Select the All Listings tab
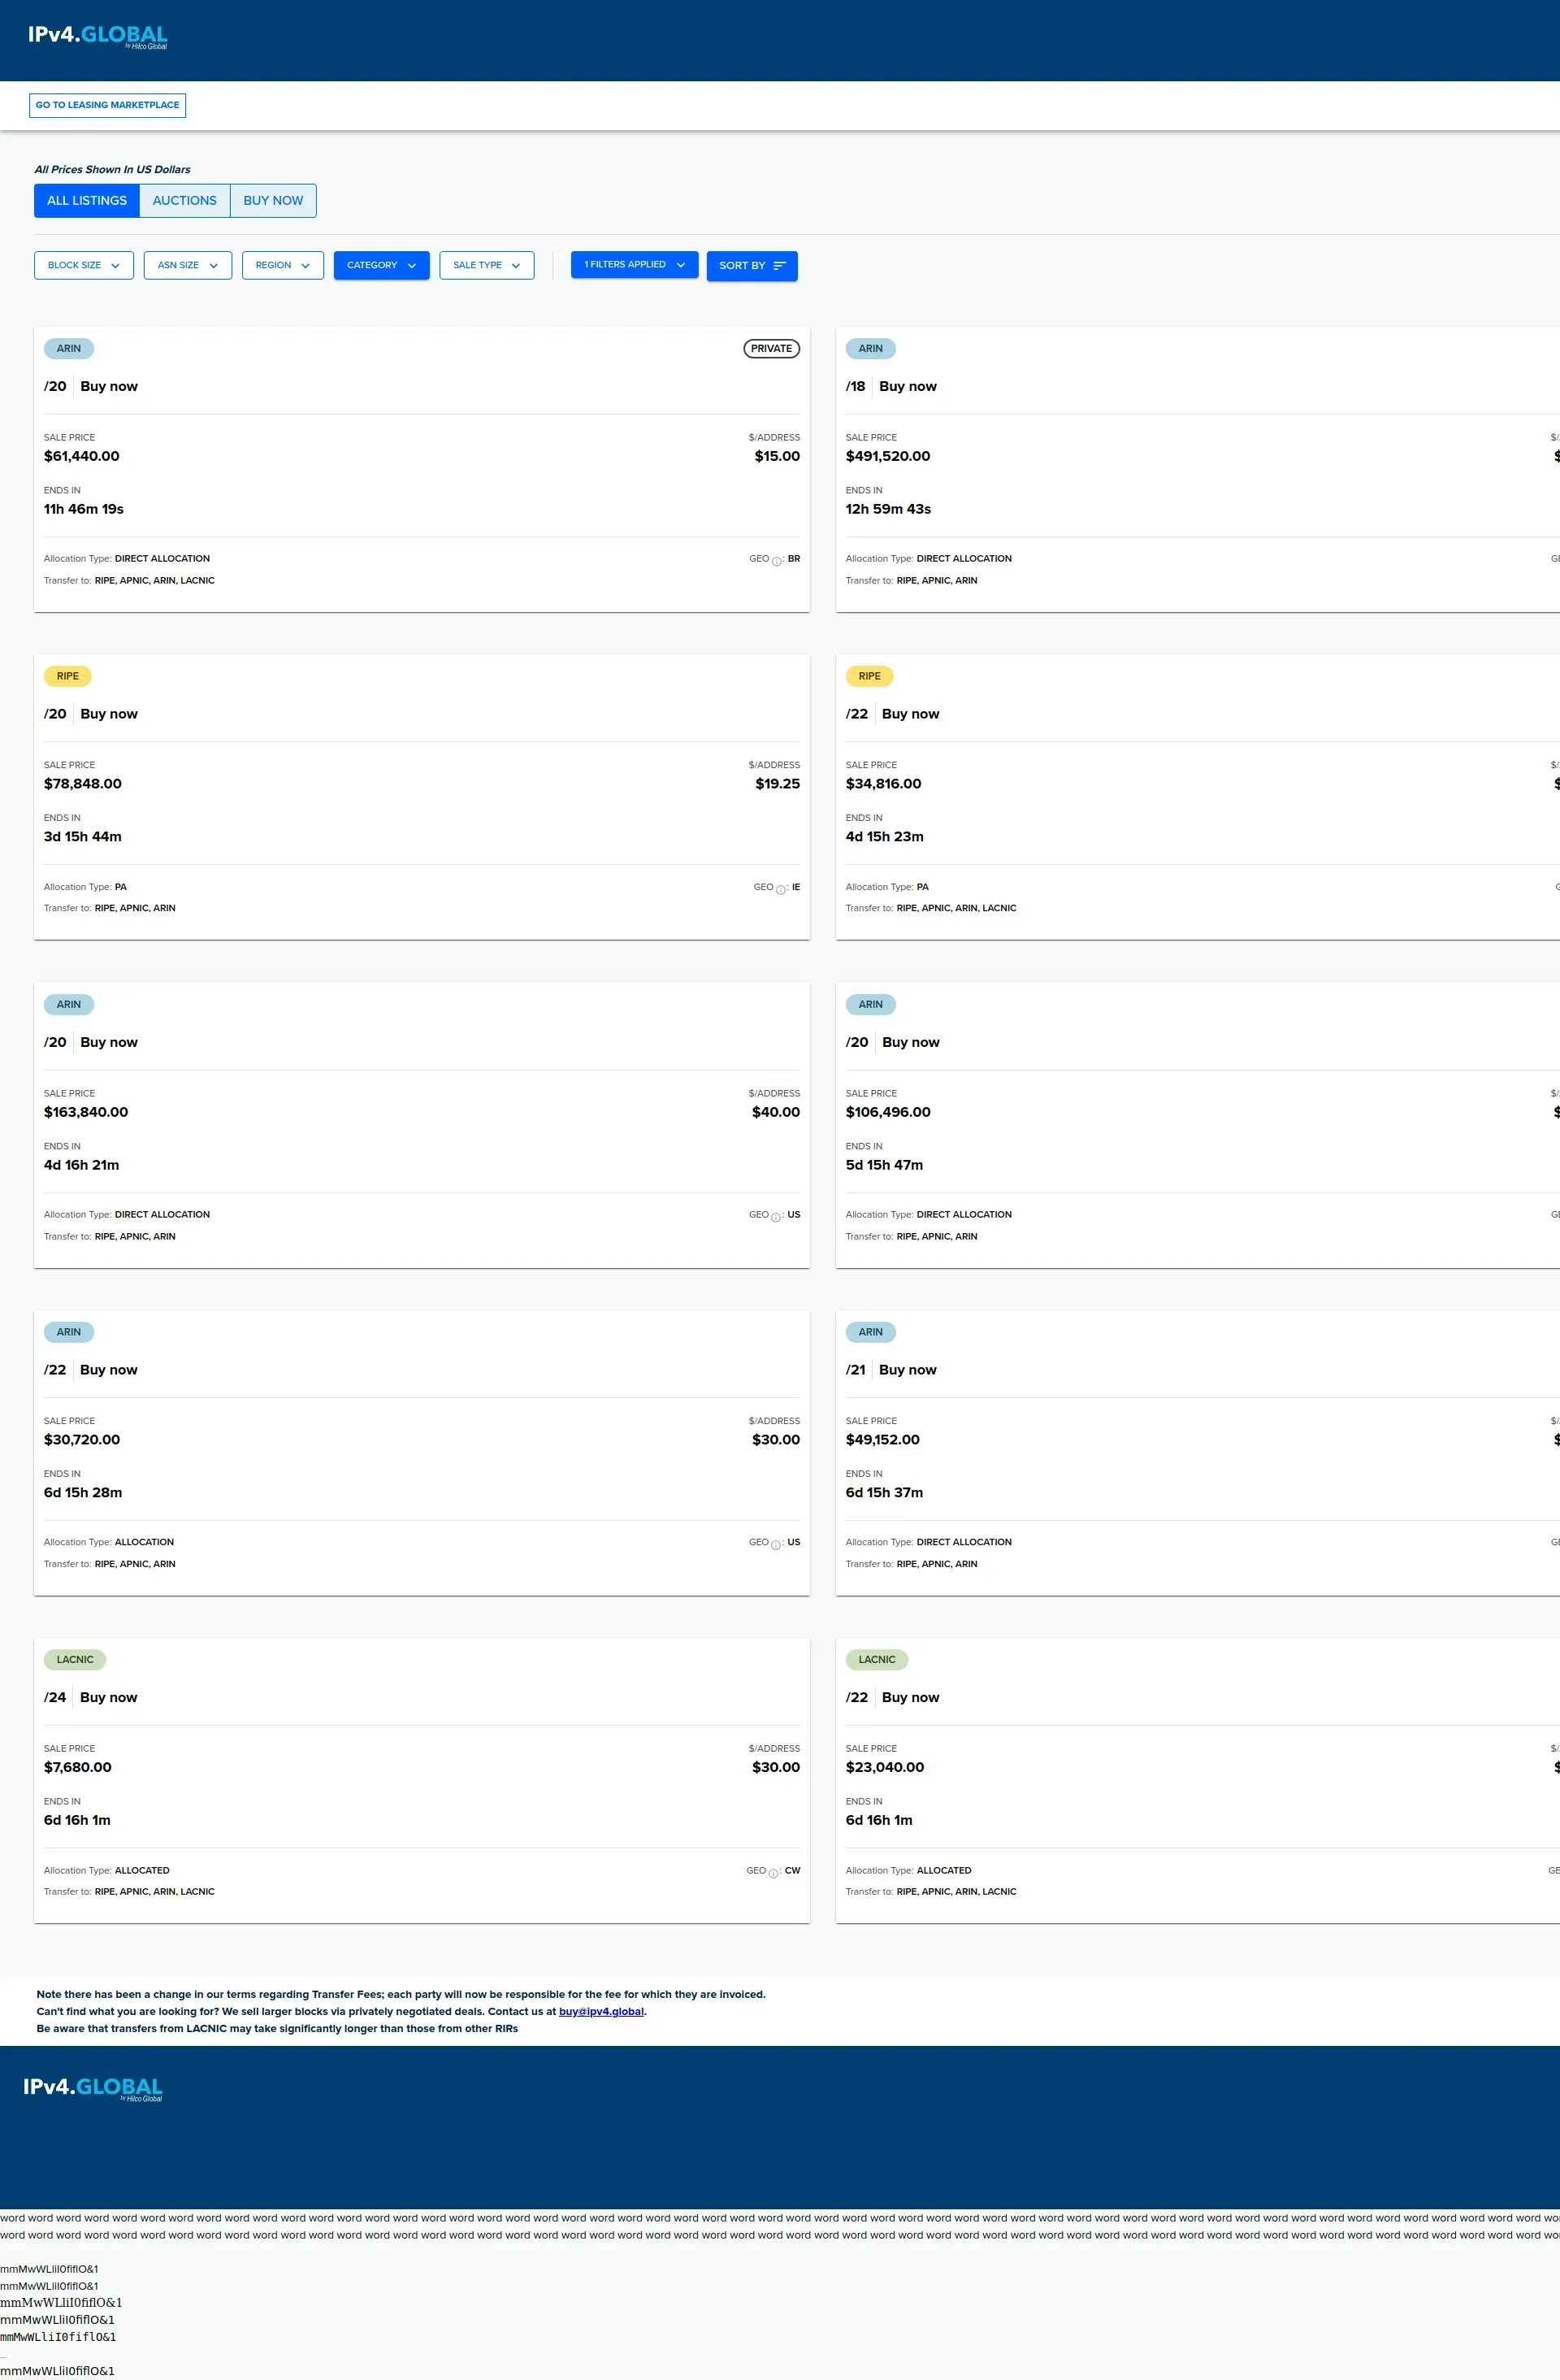1560x2380 pixels. tap(87, 201)
